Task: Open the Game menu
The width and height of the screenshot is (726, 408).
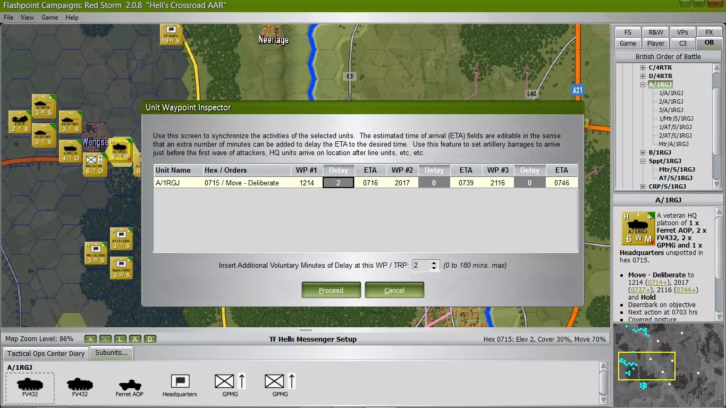Action: click(50, 18)
